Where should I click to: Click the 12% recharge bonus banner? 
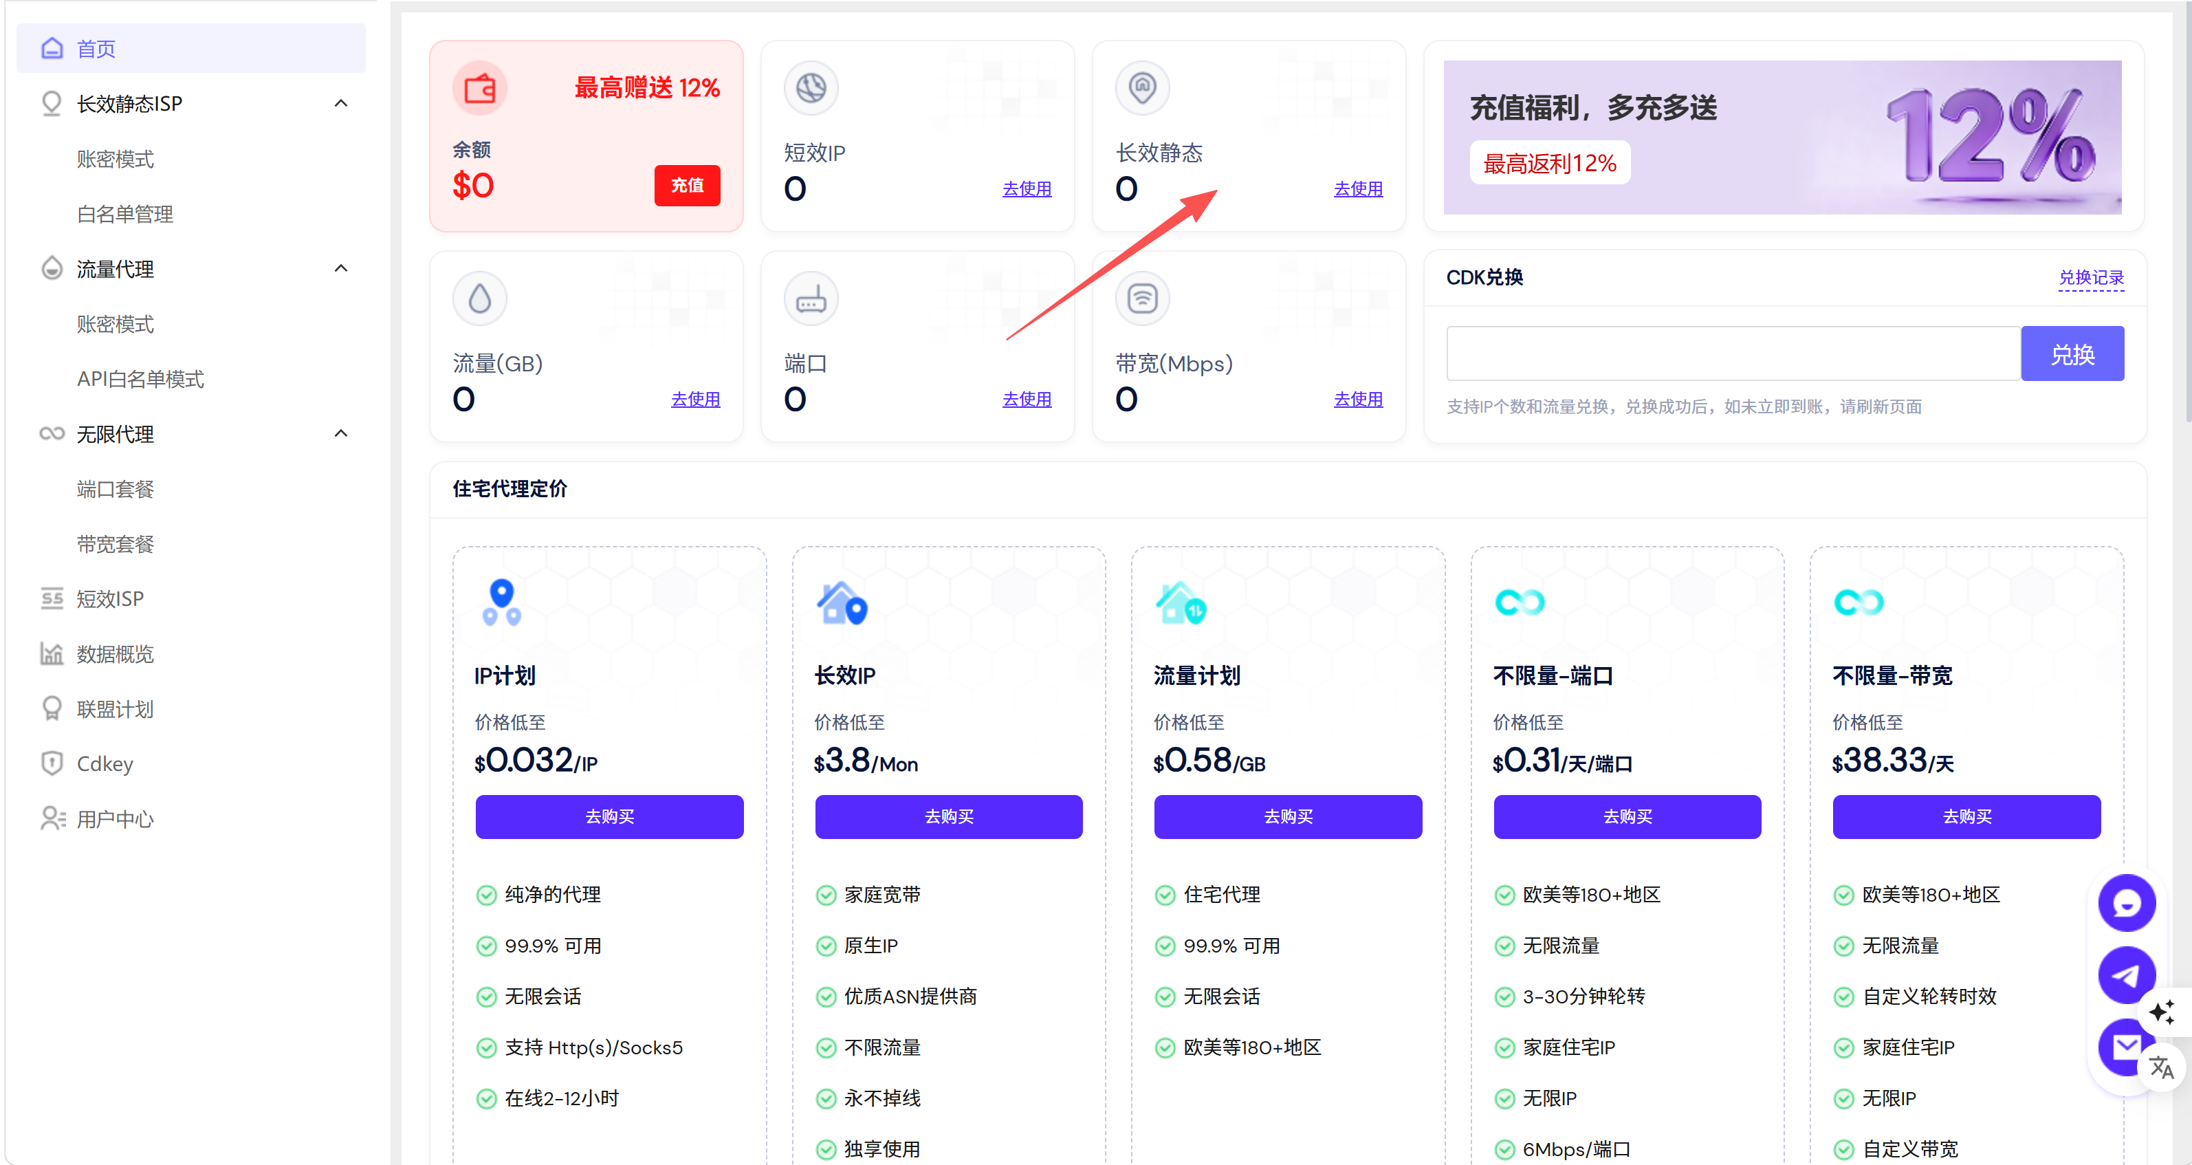[x=1782, y=137]
